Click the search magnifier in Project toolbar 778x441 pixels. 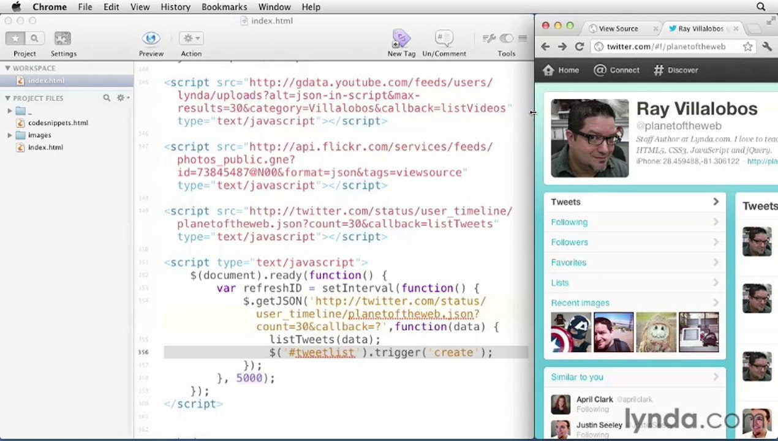pyautogui.click(x=34, y=38)
